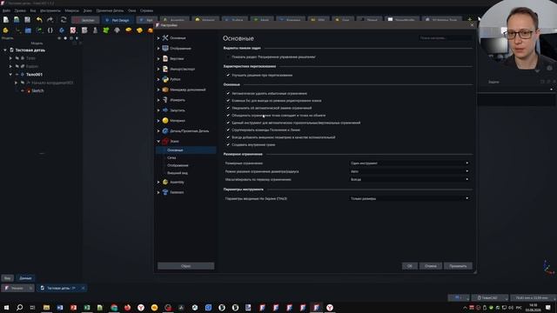Open the on-view parameters 'Только размеры' dropdown

pyautogui.click(x=410, y=199)
